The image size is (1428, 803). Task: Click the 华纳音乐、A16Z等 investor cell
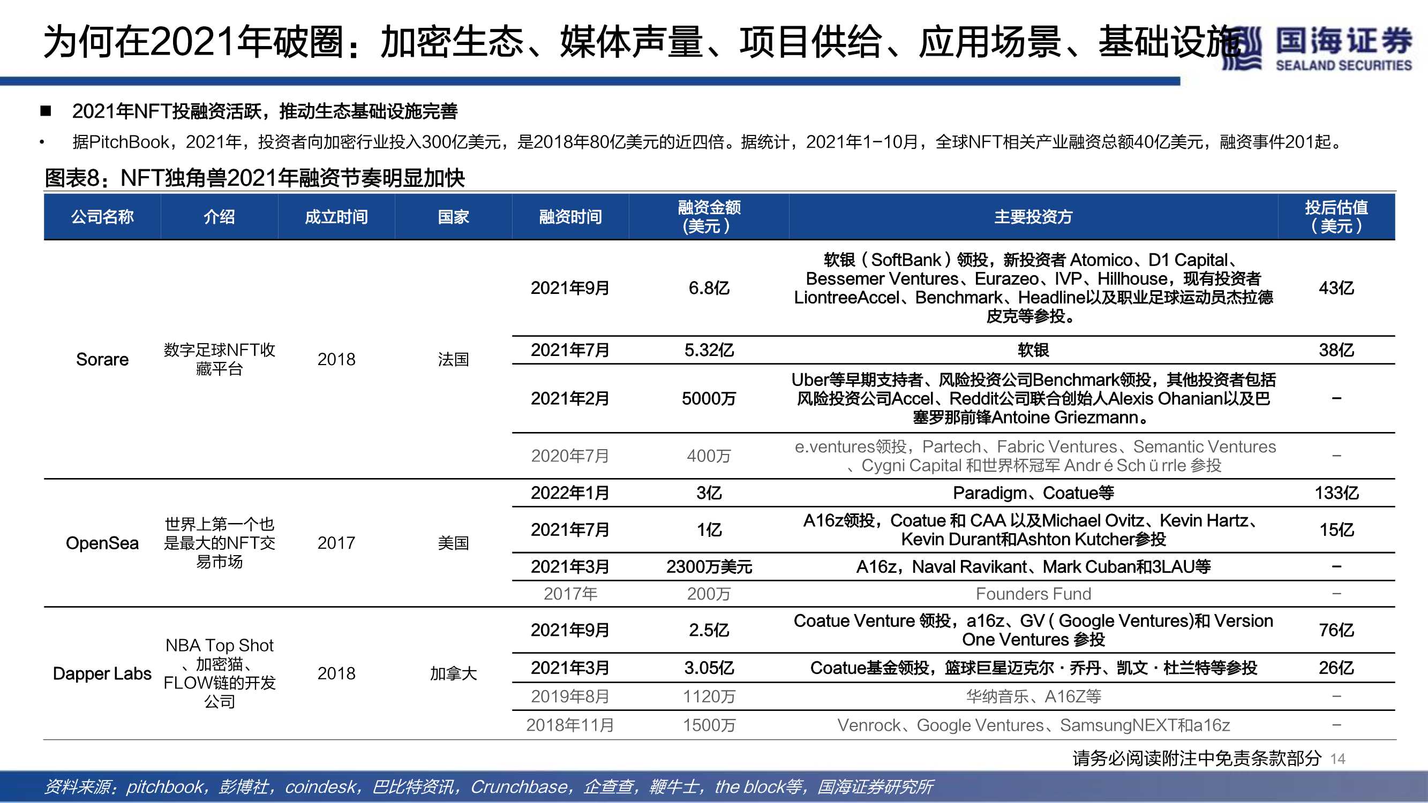point(1033,696)
